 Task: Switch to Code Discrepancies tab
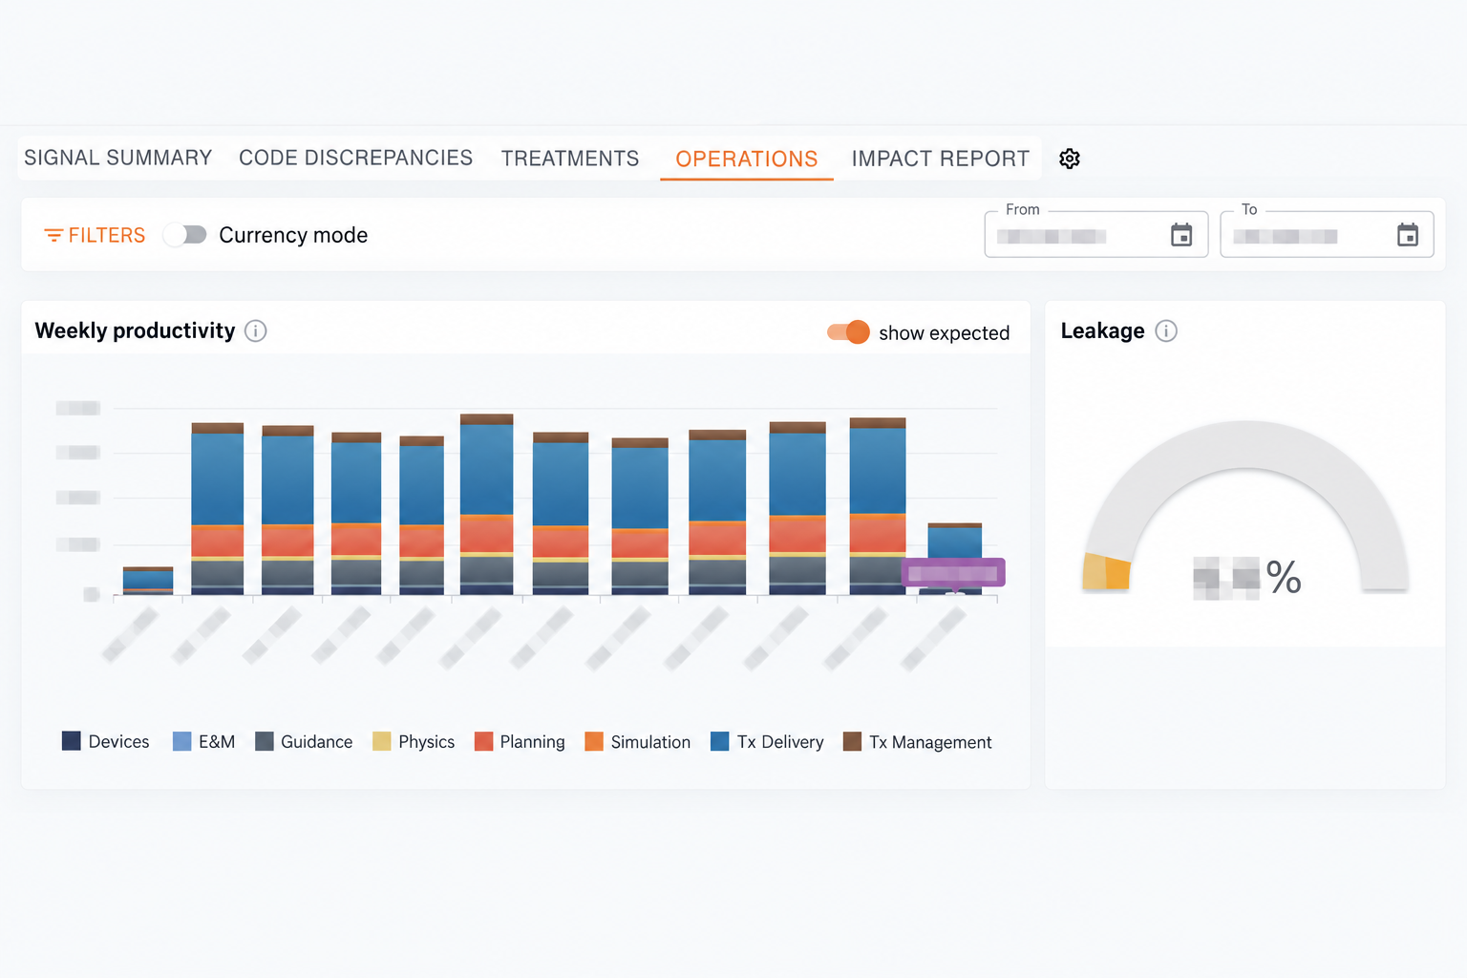pyautogui.click(x=356, y=158)
